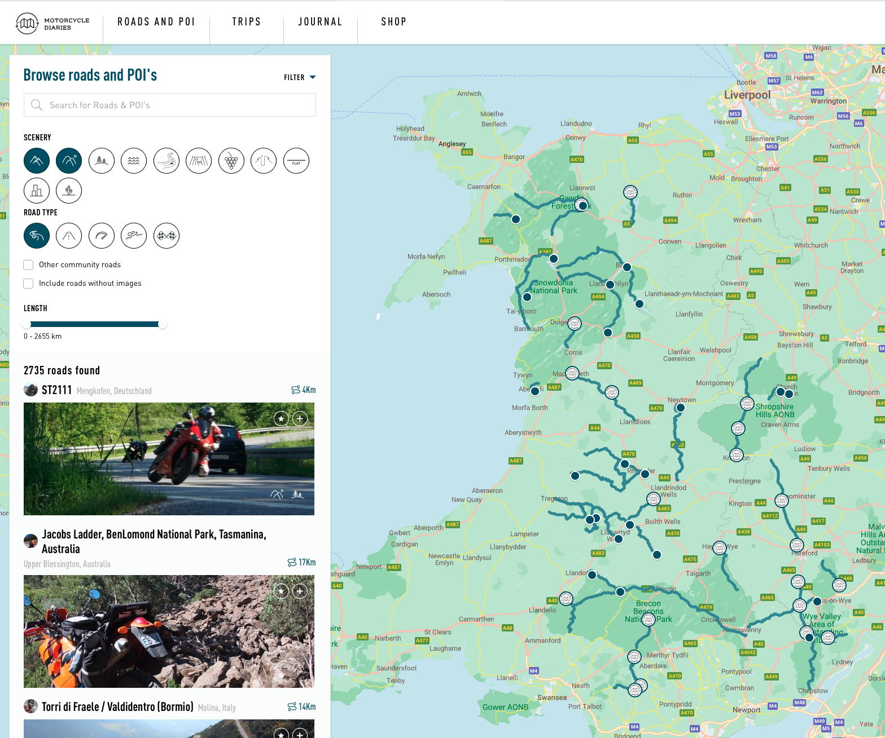The width and height of the screenshot is (885, 738).
Task: Focus the Search for Roads & POI's field
Action: [170, 105]
